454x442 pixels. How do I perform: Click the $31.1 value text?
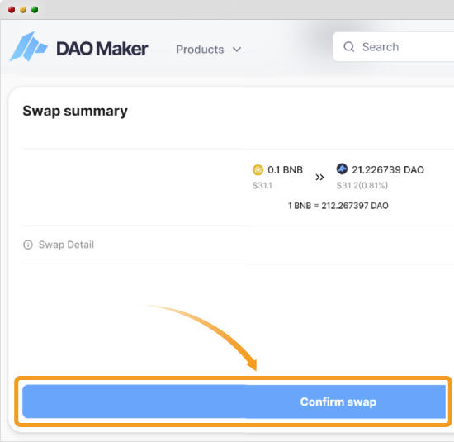262,185
